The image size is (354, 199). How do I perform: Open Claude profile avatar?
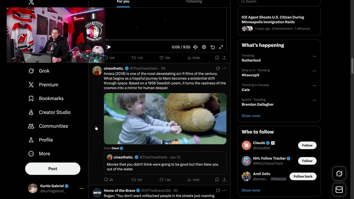pyautogui.click(x=246, y=145)
